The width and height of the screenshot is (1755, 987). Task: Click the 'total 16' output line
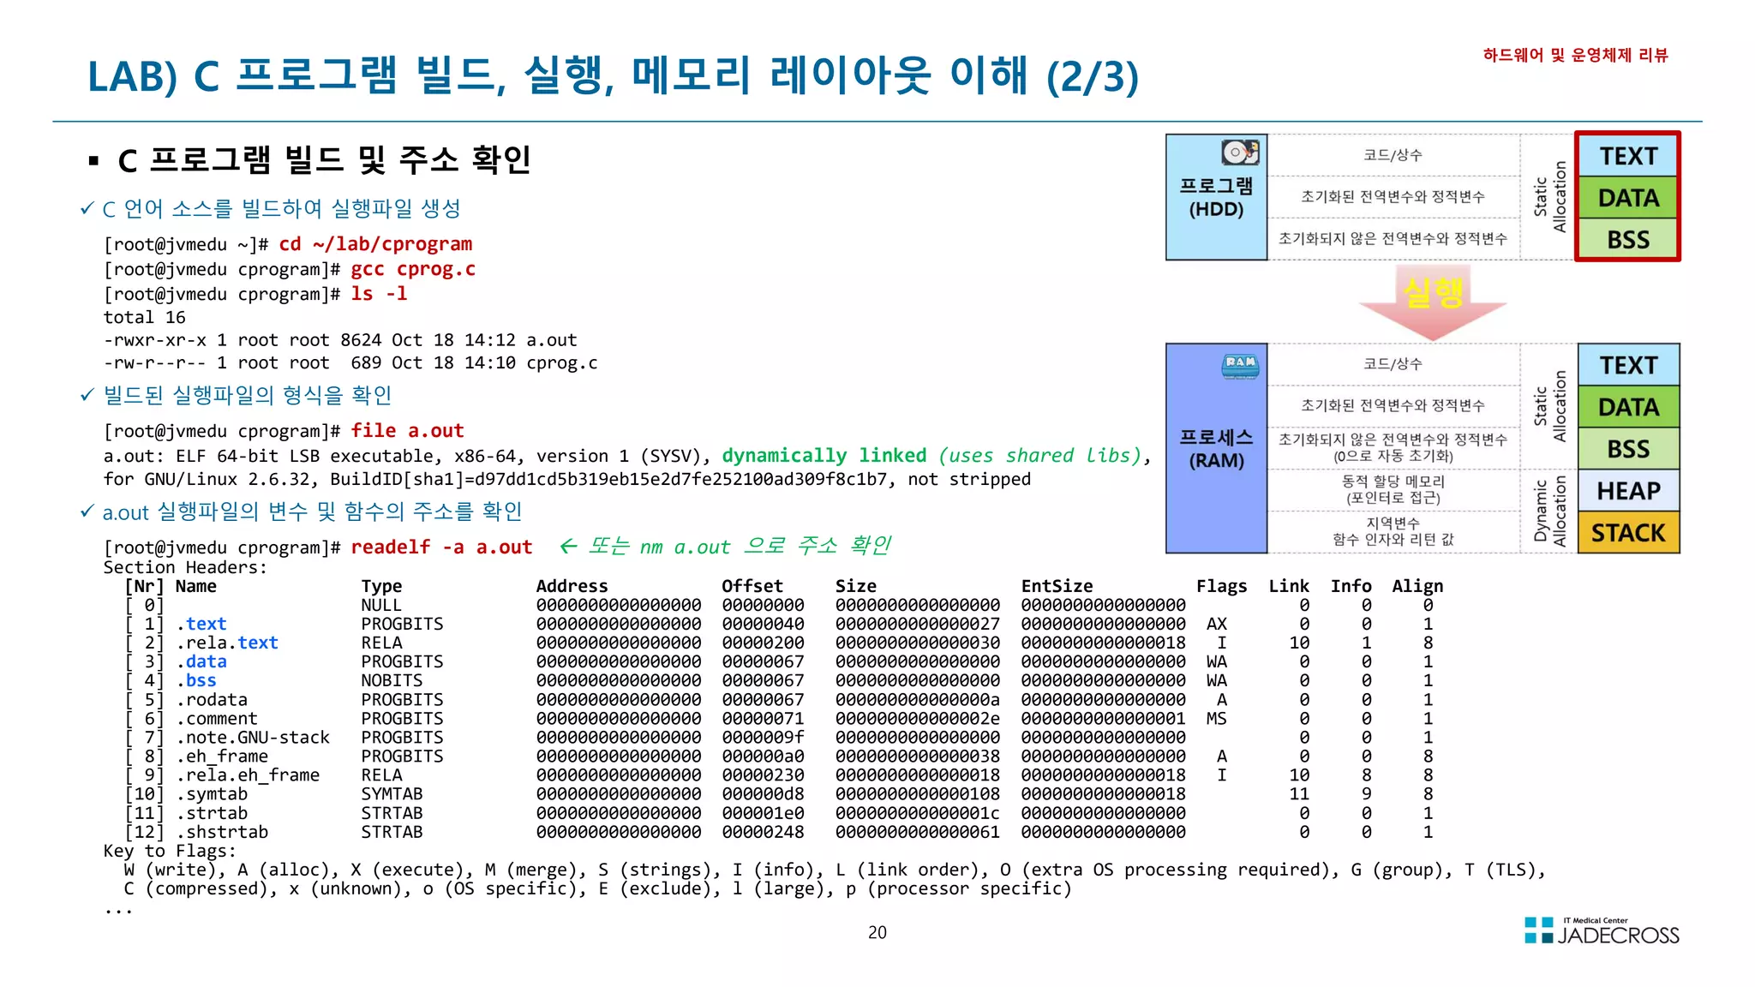144,317
